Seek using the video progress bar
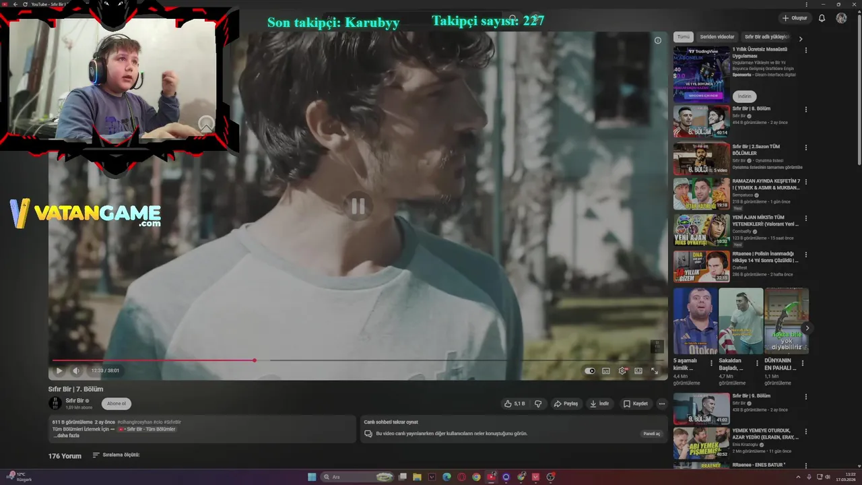 point(358,360)
